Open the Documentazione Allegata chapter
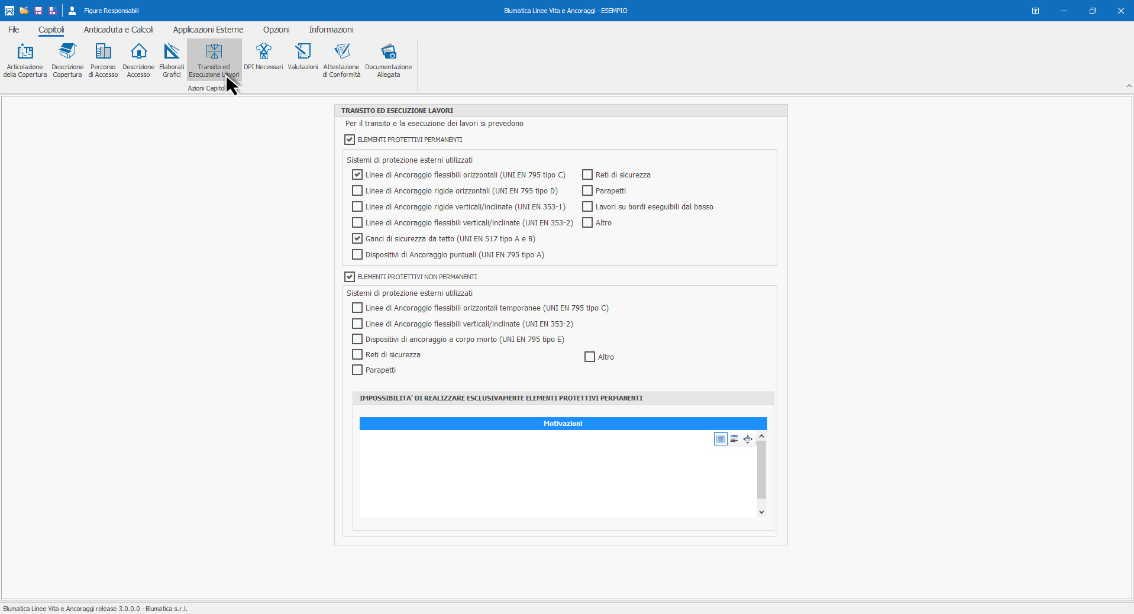Viewport: 1134px width, 614px height. pos(388,60)
